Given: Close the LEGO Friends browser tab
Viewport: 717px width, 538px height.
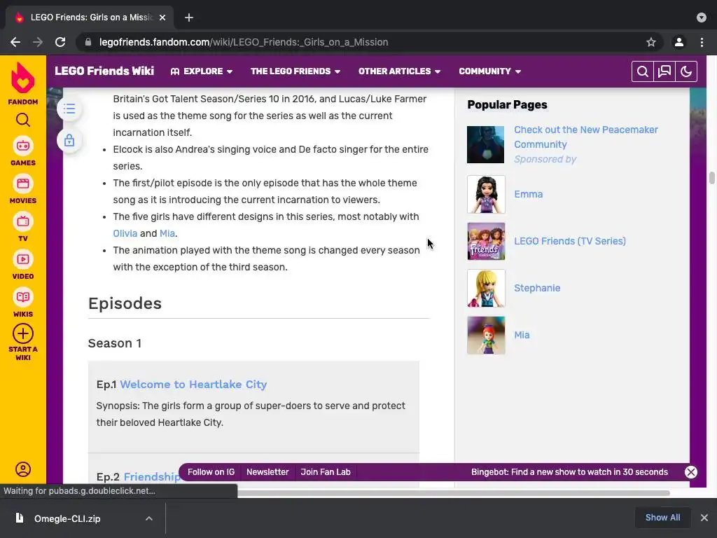Looking at the screenshot, I should pyautogui.click(x=162, y=18).
